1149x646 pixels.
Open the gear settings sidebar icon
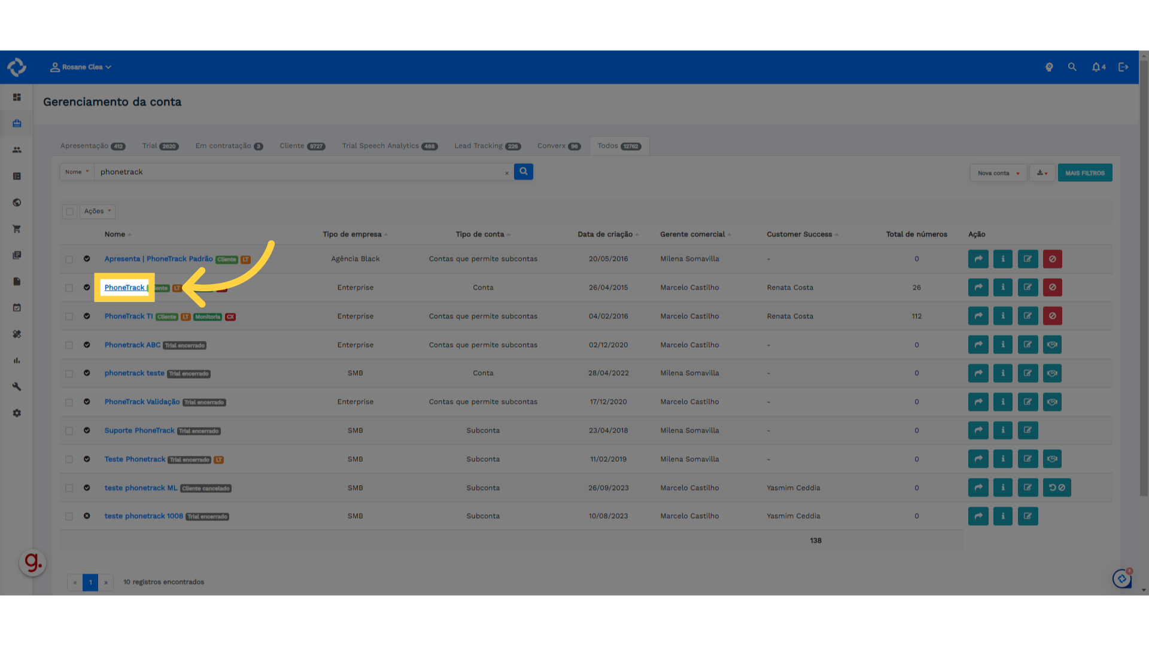tap(17, 413)
